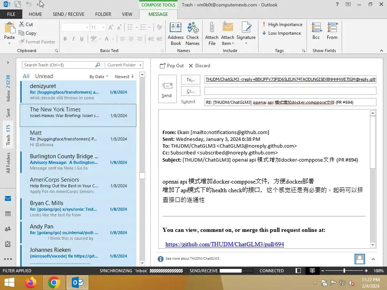
Task: Pop Out the reply window
Action: (172, 66)
